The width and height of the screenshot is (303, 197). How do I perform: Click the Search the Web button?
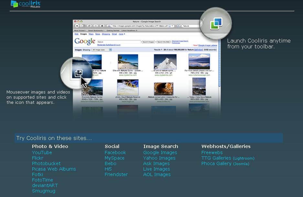pyautogui.click(x=164, y=42)
